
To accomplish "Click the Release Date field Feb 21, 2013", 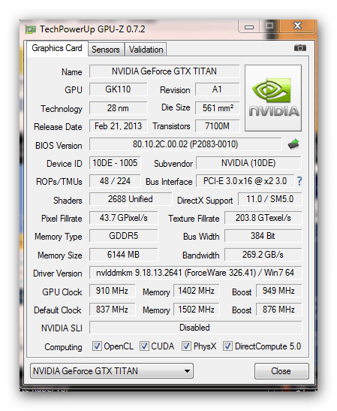I will [118, 126].
